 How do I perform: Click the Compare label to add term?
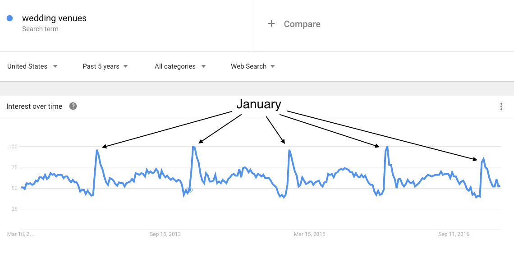[x=302, y=24]
